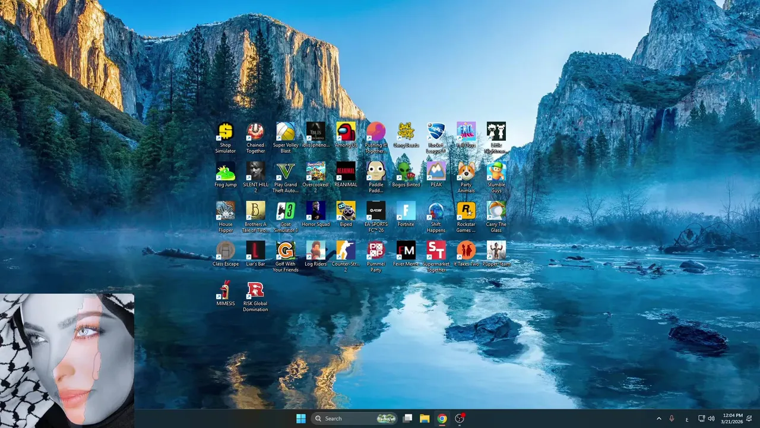Select the Fever Meme shortcut
Viewport: 760px width, 428px height.
click(406, 254)
